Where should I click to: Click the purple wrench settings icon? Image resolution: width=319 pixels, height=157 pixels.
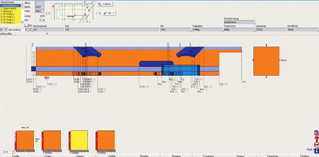pos(316,133)
